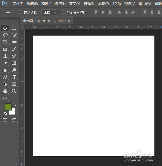Image resolution: width=162 pixels, height=166 pixels.
Task: Collapse the toolbox with double-arrow
Action: (2, 19)
